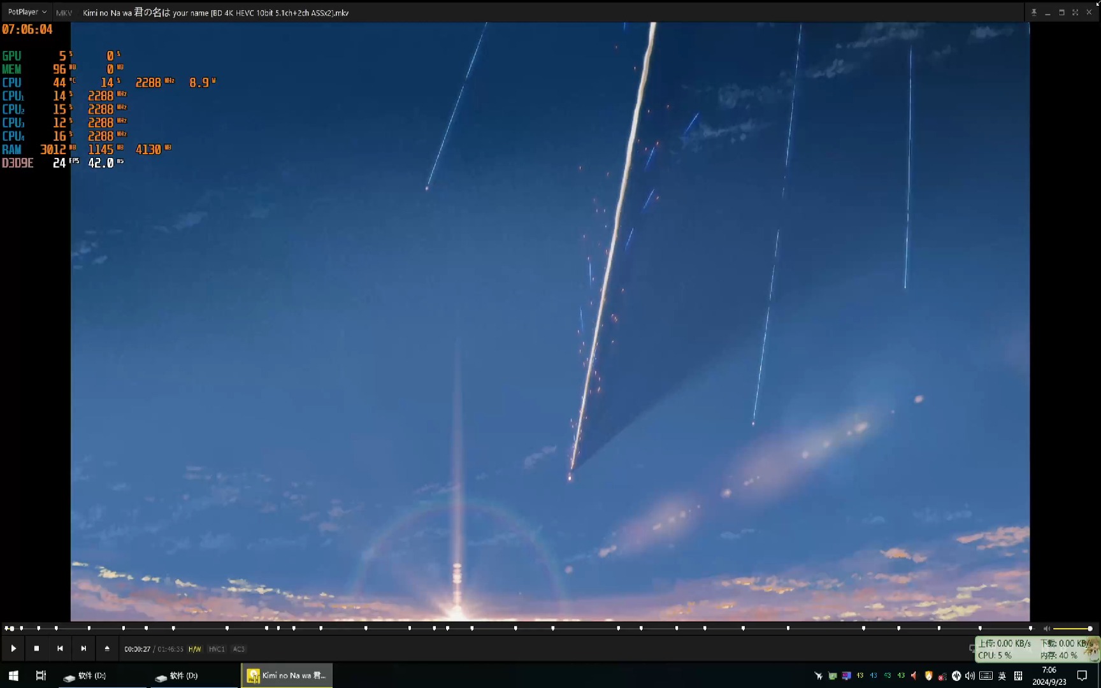Screen dimensions: 1101x688
Task: Click the video title text in title bar
Action: [215, 13]
